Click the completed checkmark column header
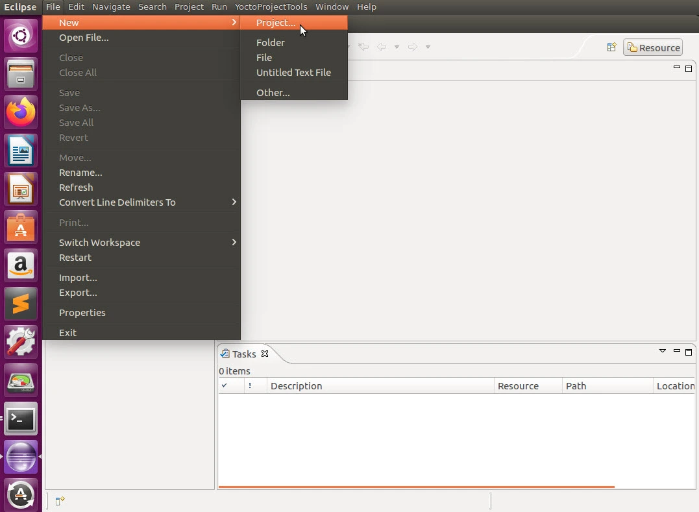The height and width of the screenshot is (512, 699). tap(225, 385)
